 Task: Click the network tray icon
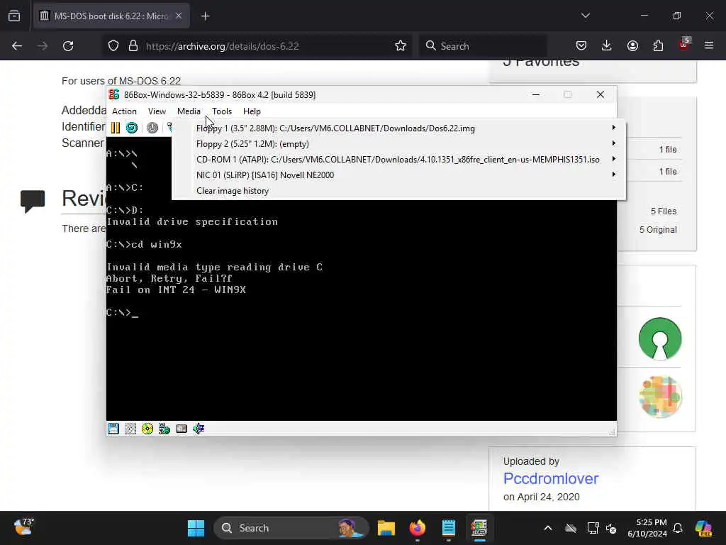pyautogui.click(x=593, y=528)
